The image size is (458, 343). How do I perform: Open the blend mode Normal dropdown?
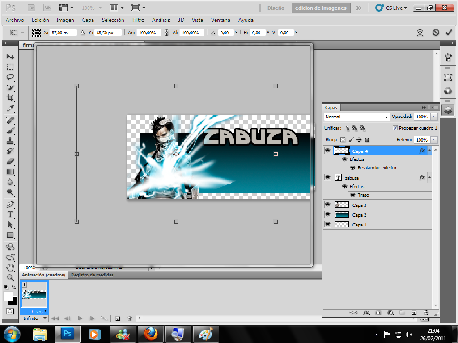(x=356, y=117)
